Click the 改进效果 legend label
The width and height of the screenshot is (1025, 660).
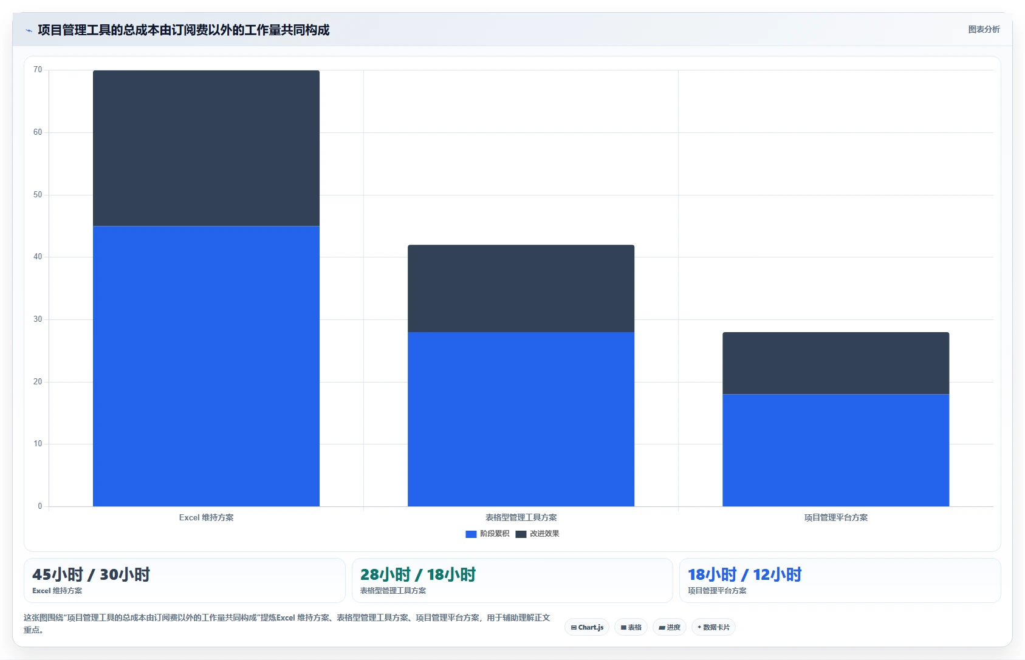tap(544, 534)
